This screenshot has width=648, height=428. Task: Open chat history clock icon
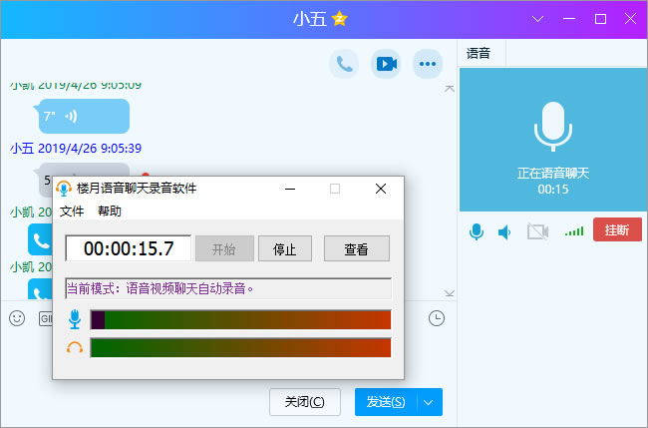[x=437, y=318]
